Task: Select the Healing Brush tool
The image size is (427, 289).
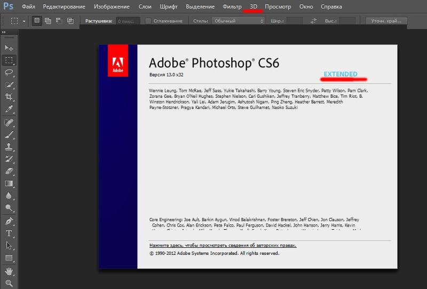Action: [x=9, y=122]
